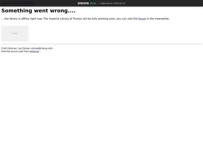Viewport: 203px width, 143px height.
Task: Click the vertical separator beside ONION.live
Action: point(98,3)
